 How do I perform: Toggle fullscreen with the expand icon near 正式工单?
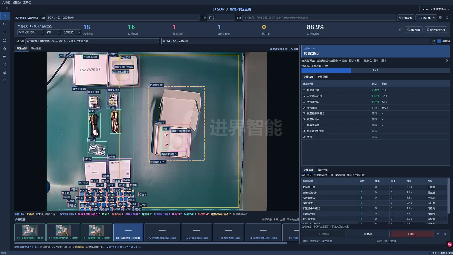447,18
